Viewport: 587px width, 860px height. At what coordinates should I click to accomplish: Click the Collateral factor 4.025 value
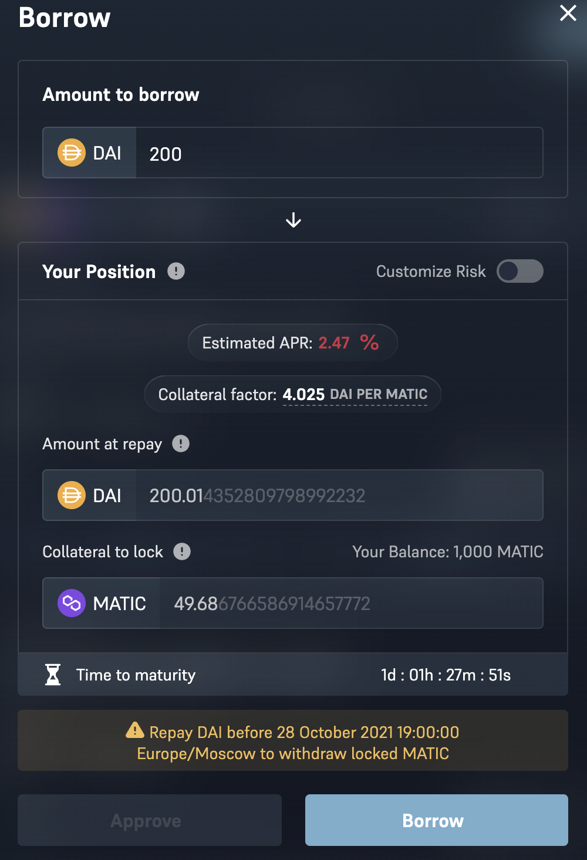(x=303, y=394)
